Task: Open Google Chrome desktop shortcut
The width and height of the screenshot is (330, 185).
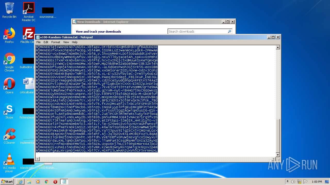Action: coord(9,62)
